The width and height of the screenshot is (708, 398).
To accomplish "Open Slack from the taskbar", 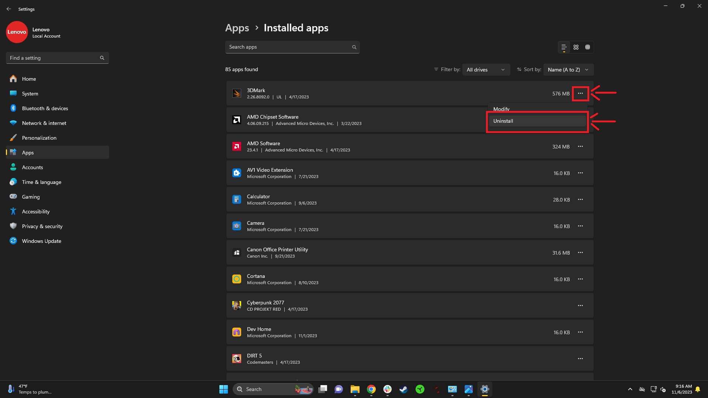I will (x=388, y=389).
